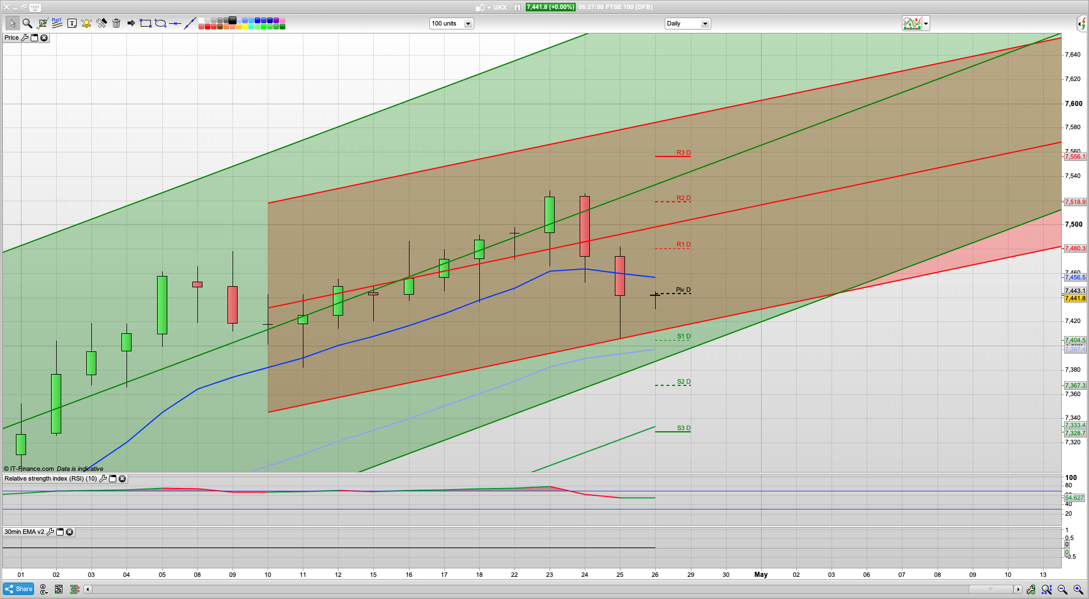
Task: Zoom out the chart
Action: [1062, 589]
